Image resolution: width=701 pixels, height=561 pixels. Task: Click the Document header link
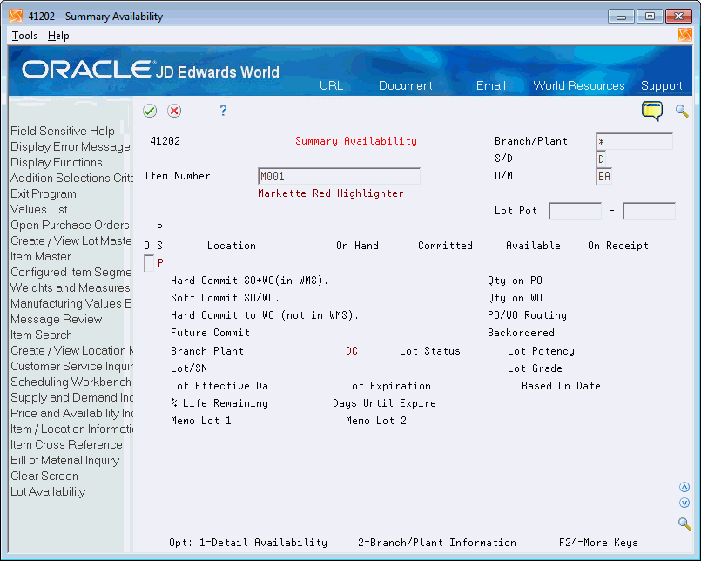[406, 85]
